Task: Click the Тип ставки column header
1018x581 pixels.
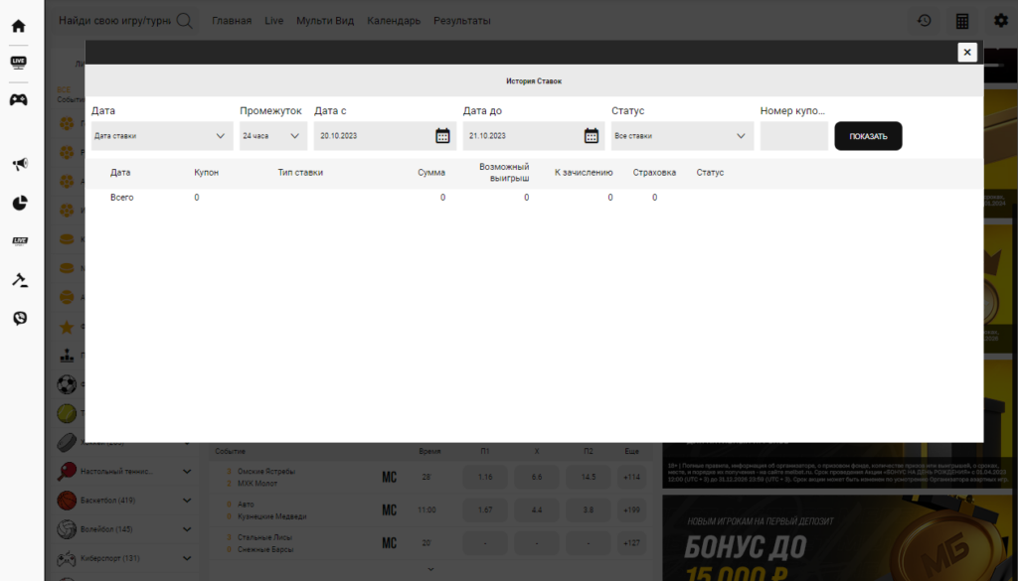Action: (x=300, y=173)
